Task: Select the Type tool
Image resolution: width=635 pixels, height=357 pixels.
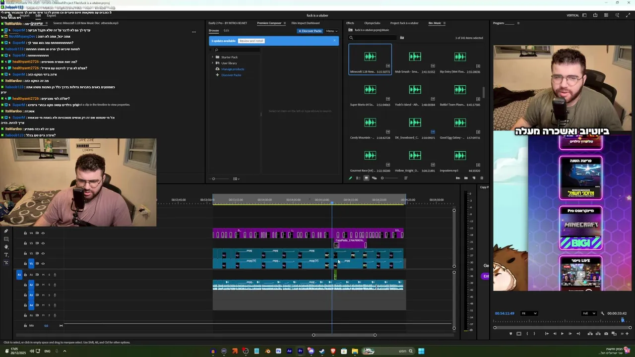Action: click(x=6, y=255)
